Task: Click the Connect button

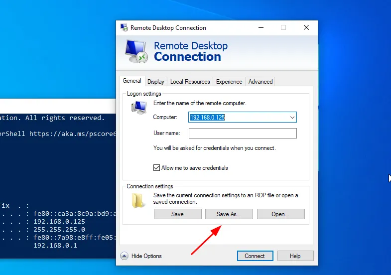Action: (255, 256)
